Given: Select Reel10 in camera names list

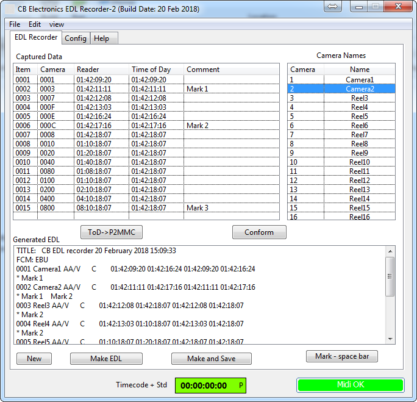Looking at the screenshot, I should click(x=341, y=162).
